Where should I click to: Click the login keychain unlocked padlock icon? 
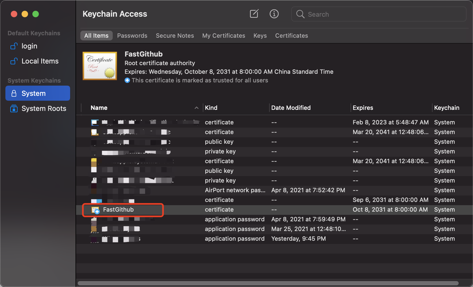(x=14, y=46)
